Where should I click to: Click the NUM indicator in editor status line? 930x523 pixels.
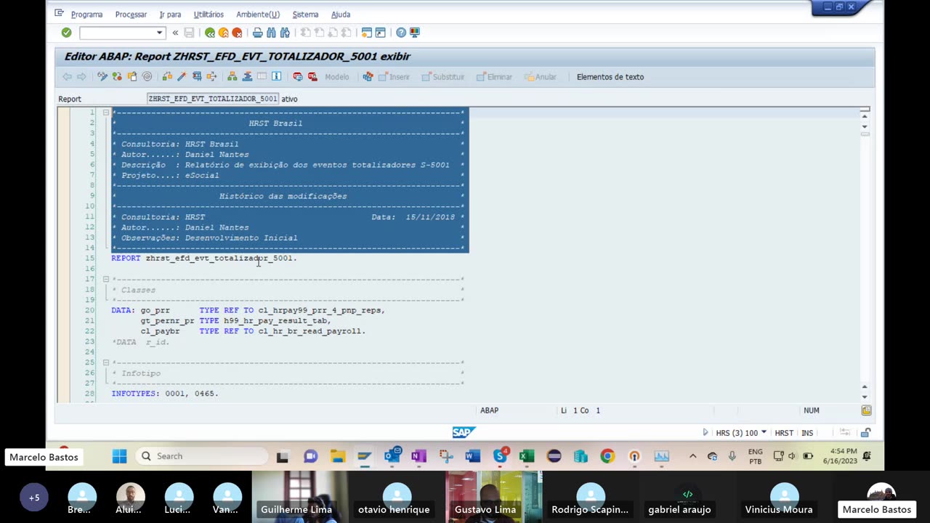pos(812,410)
